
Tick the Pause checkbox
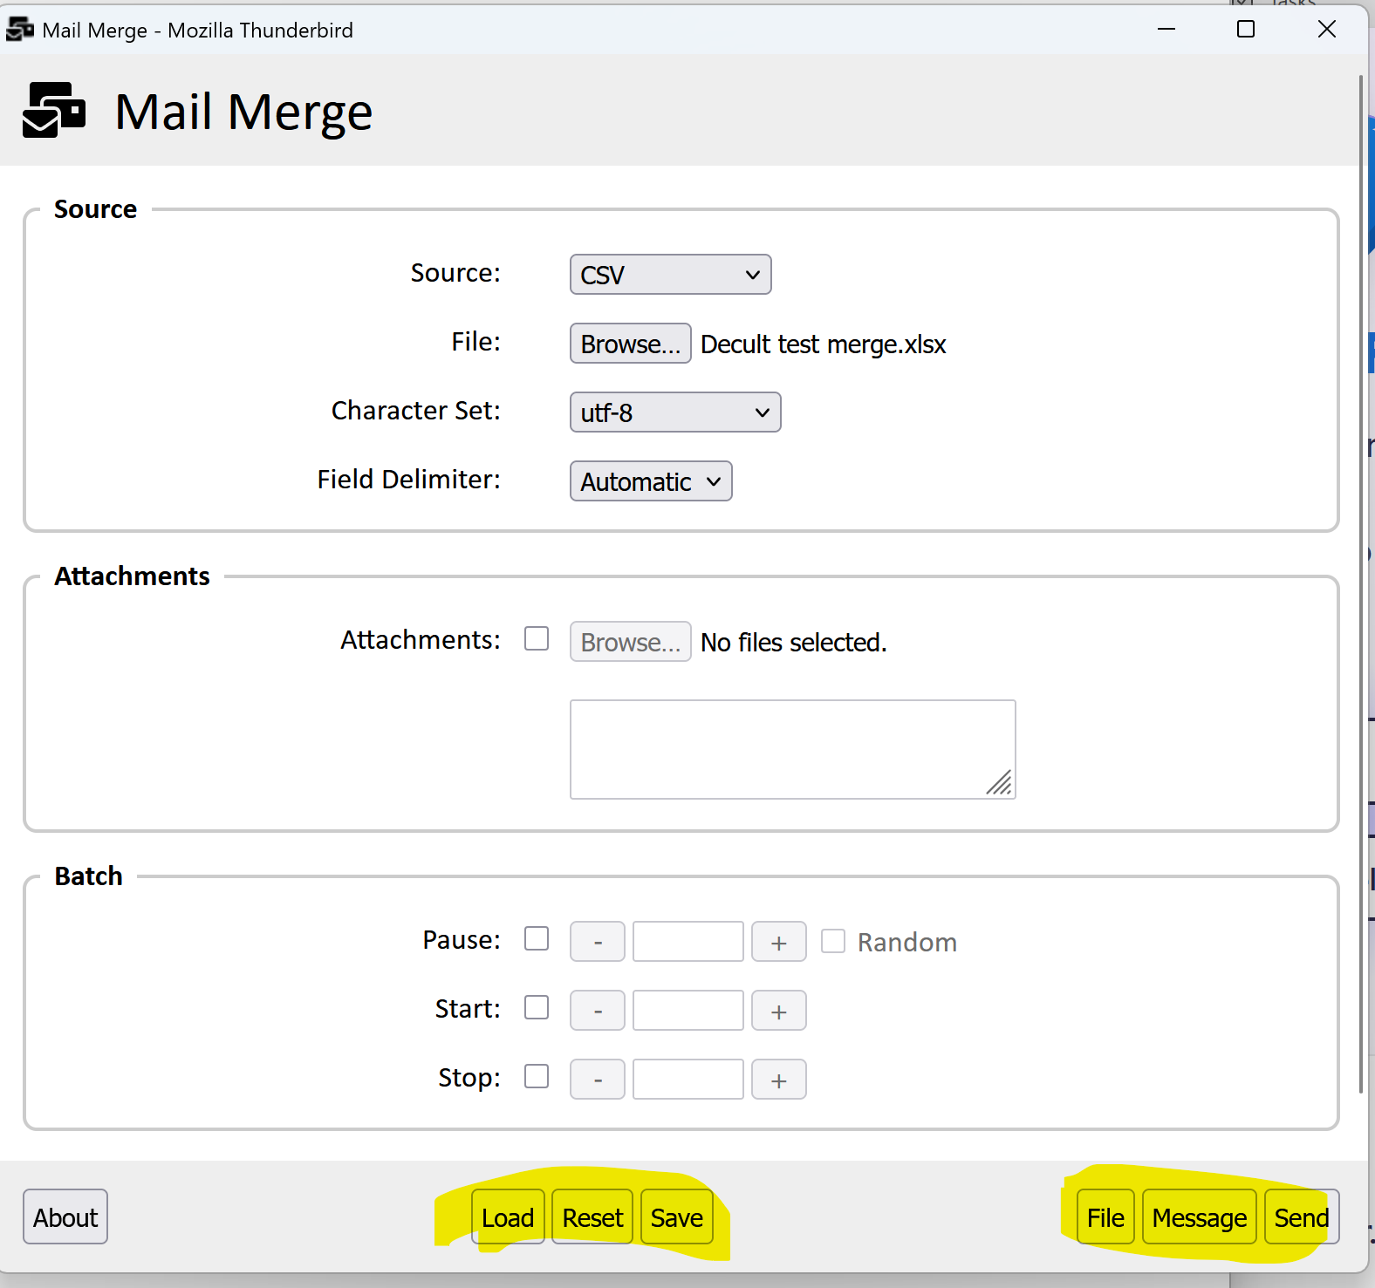point(537,939)
